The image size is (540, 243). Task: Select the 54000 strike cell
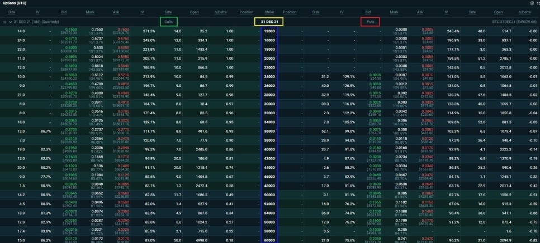tap(269, 213)
